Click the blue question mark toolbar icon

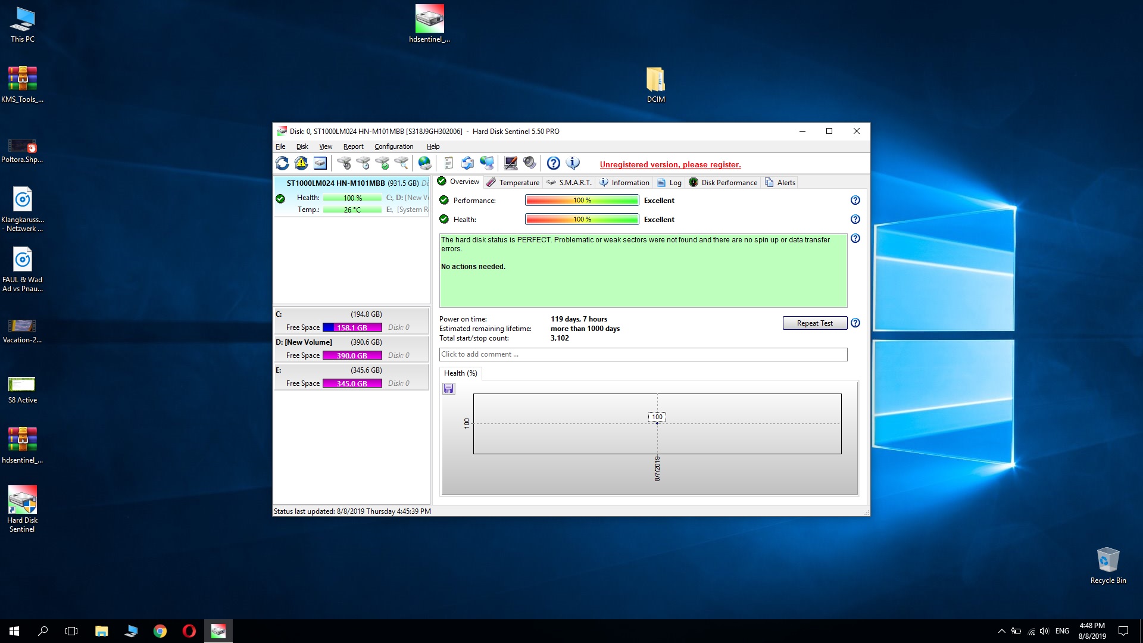553,163
